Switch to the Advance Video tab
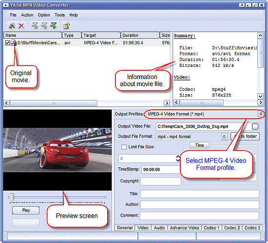The height and width of the screenshot is (243, 268). click(184, 228)
